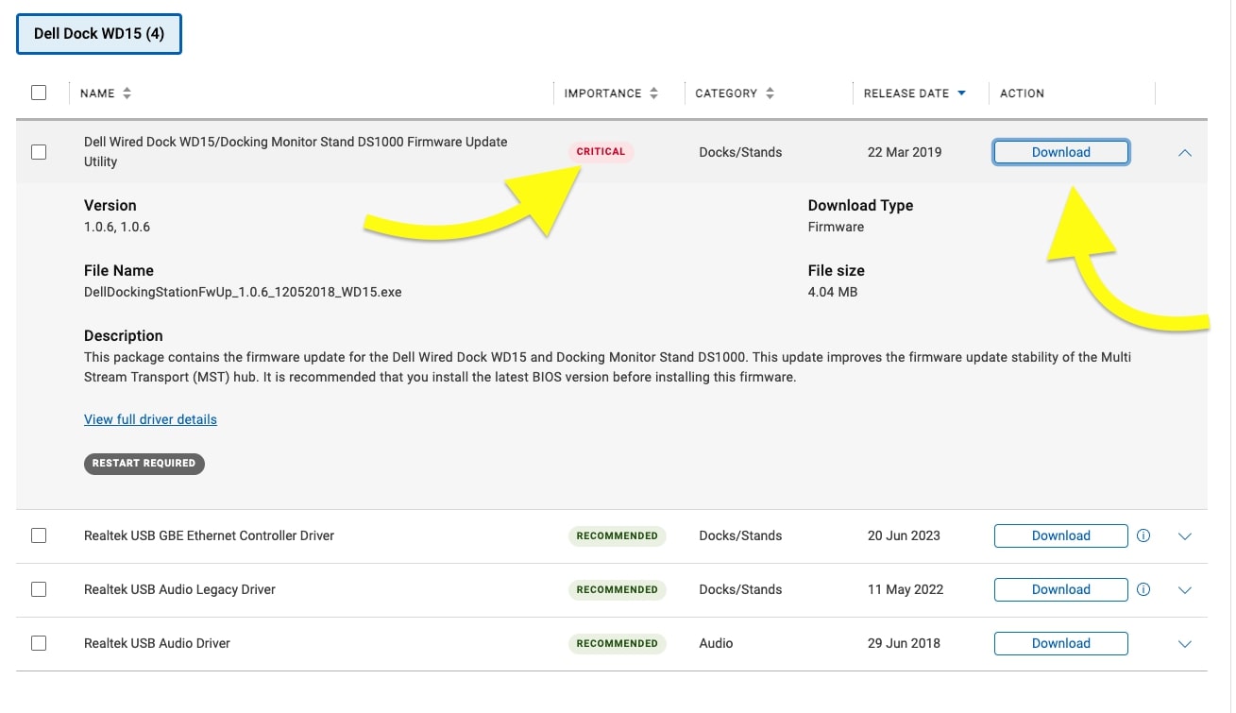Collapse the Firmware Update Utility details
Image resolution: width=1236 pixels, height=713 pixels.
click(1186, 152)
